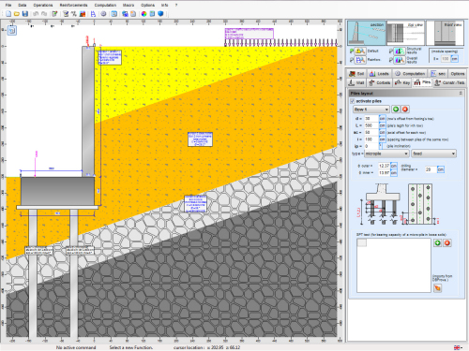Click the color wheel toolbar icon
The height and width of the screenshot is (351, 469).
click(x=144, y=14)
